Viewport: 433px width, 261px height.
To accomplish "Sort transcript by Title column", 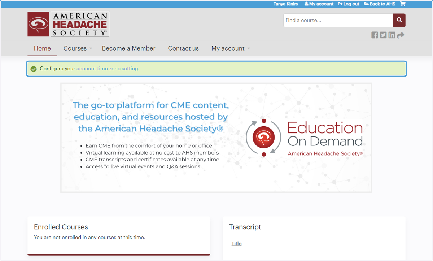I will coord(236,244).
